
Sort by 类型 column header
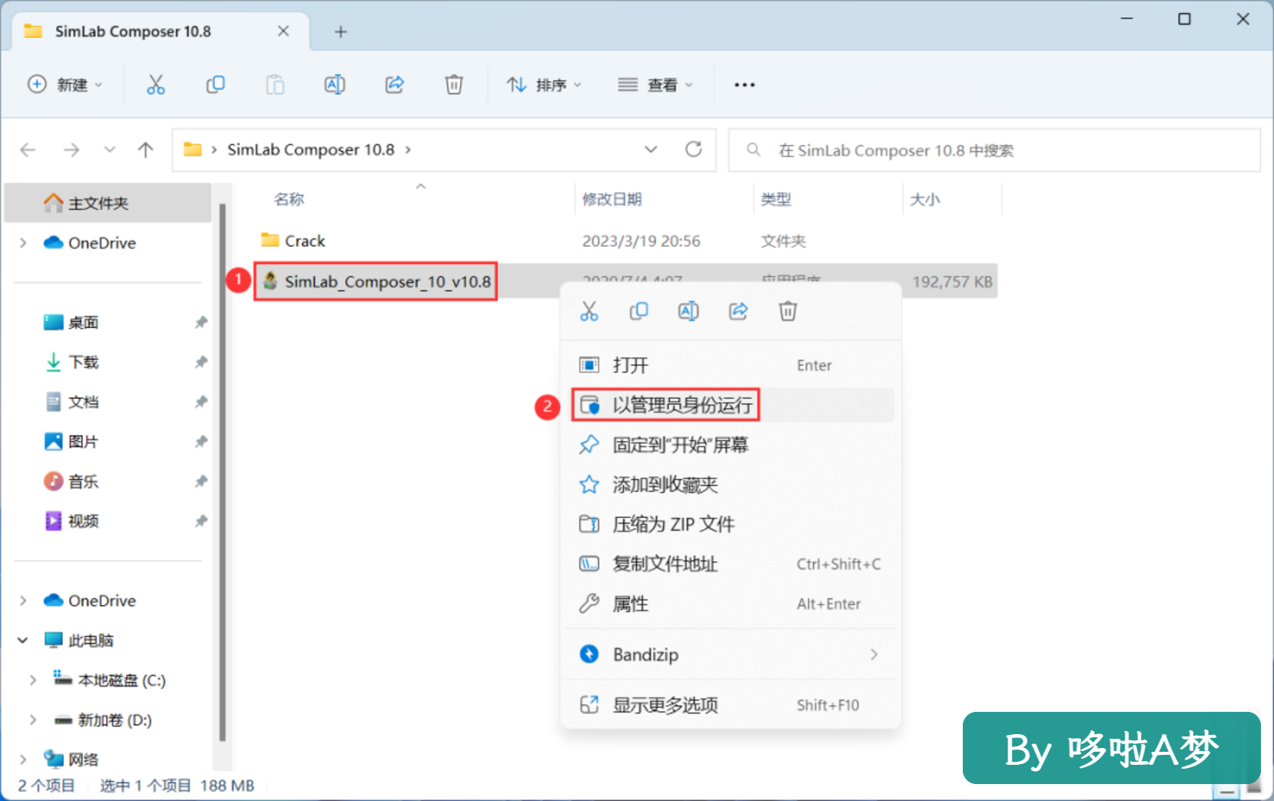tap(775, 199)
